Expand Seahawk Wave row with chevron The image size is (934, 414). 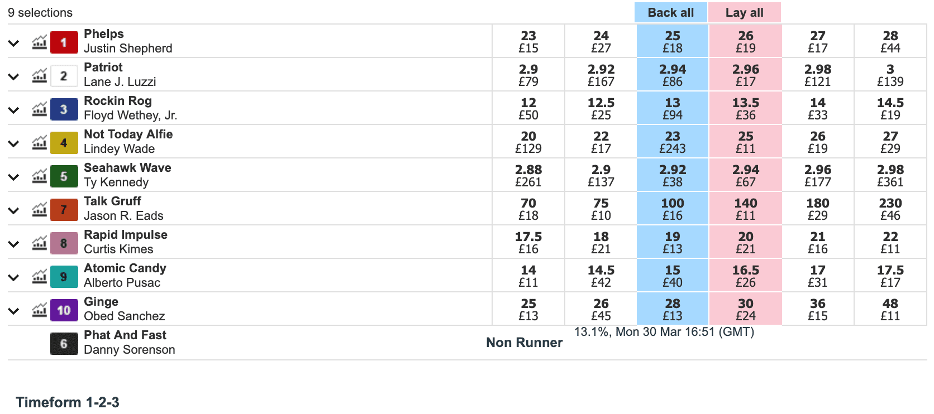(x=14, y=177)
